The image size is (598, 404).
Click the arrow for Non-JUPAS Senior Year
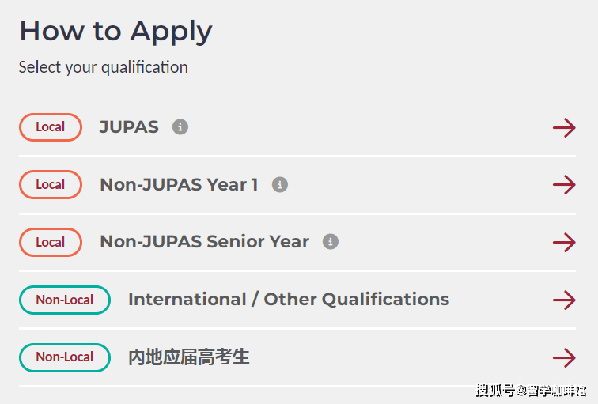(x=564, y=243)
